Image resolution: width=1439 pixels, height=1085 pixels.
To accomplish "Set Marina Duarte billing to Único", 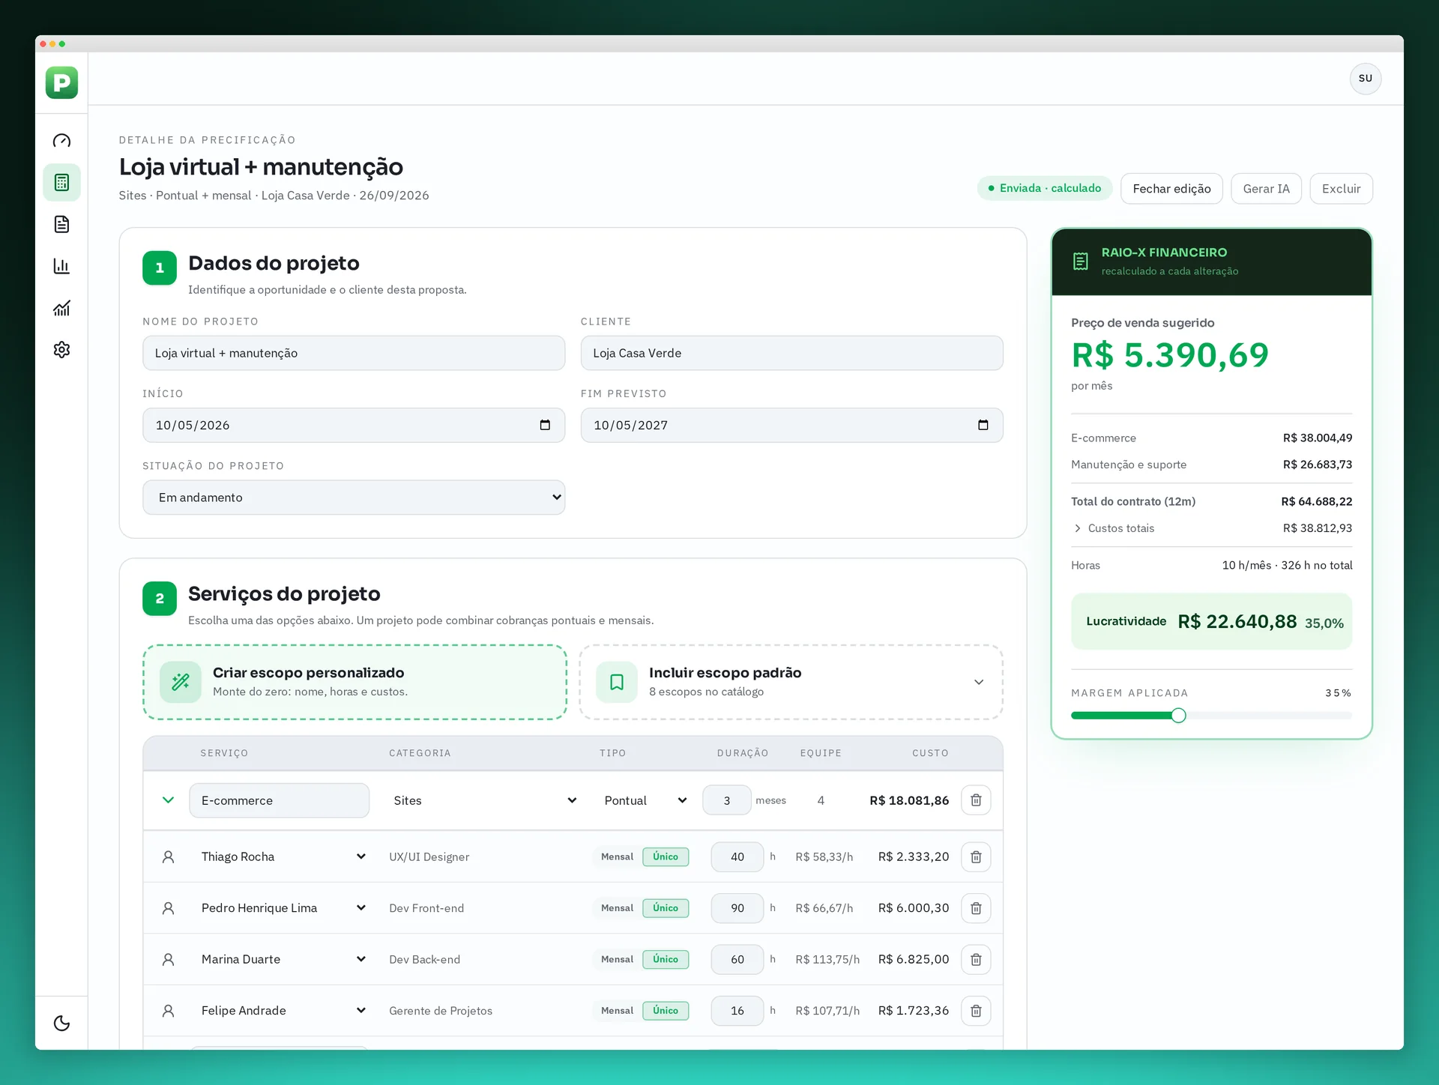I will point(666,959).
